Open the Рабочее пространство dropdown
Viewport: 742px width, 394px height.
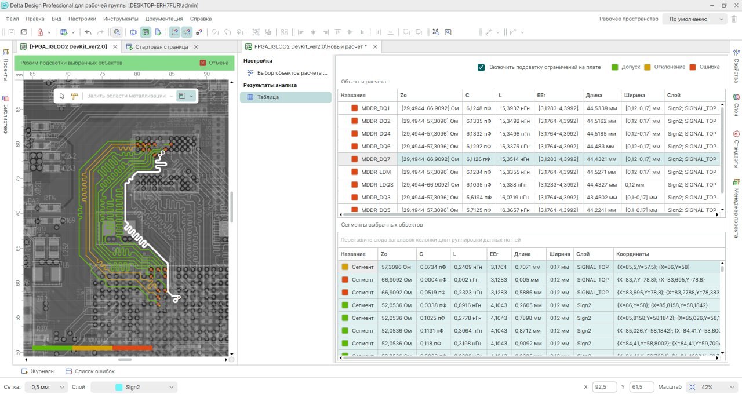694,19
